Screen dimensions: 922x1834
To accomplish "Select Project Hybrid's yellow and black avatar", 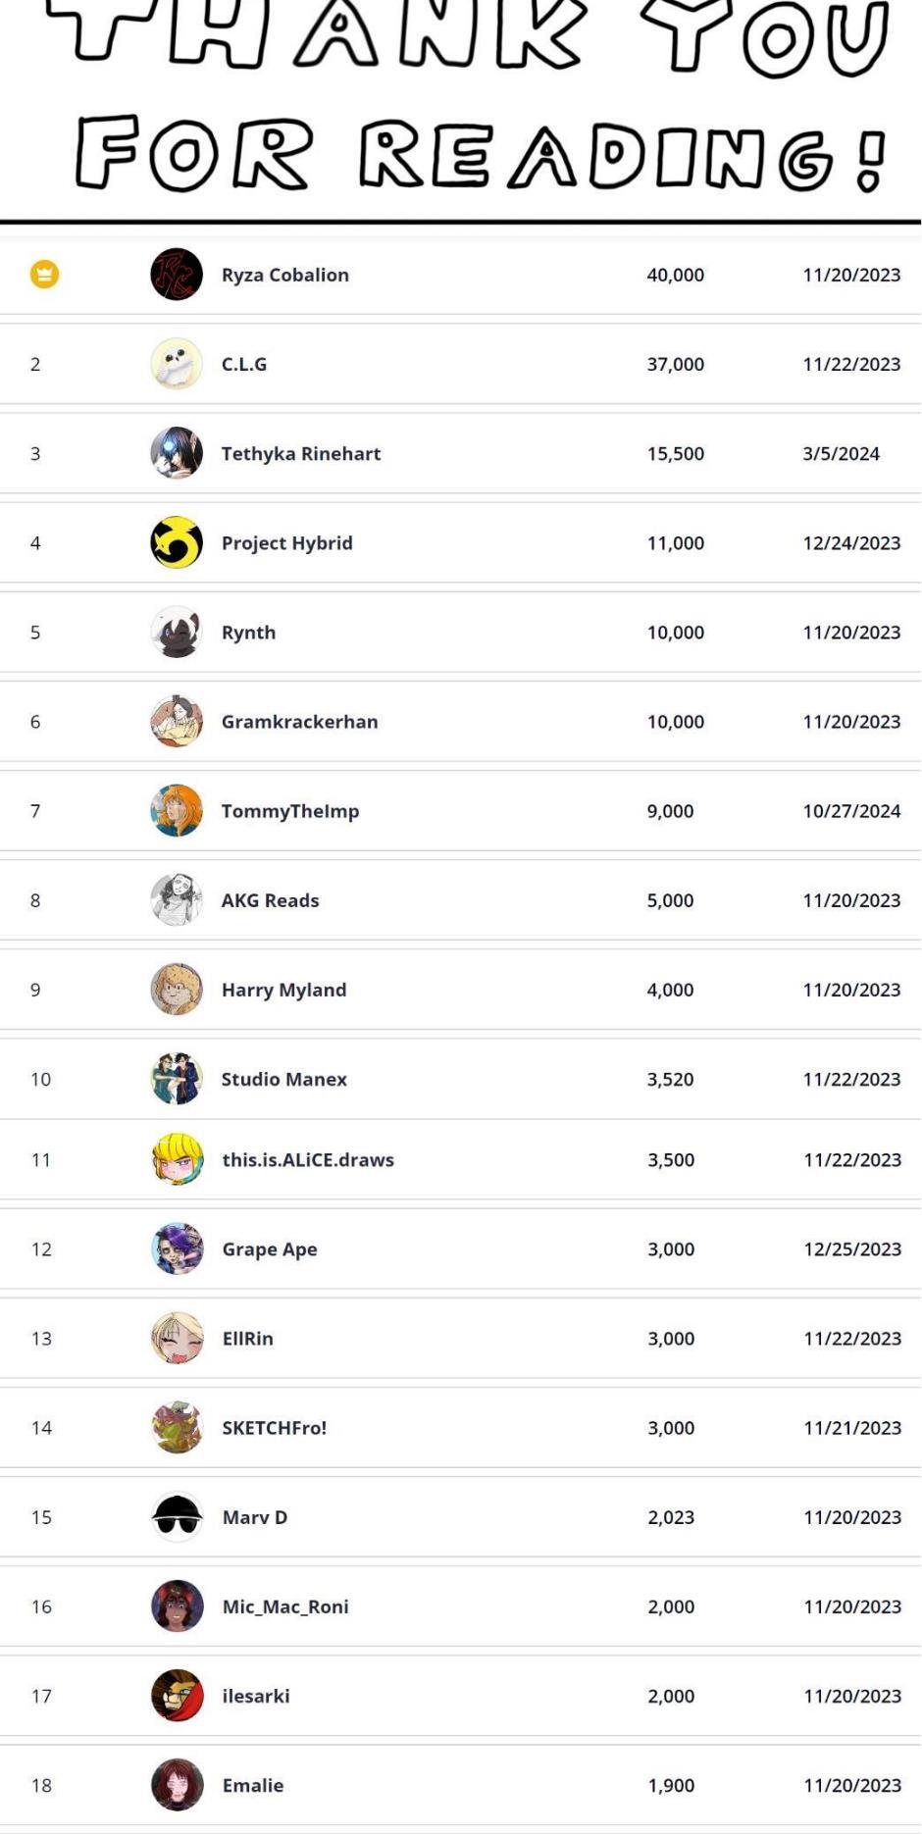I will (x=177, y=542).
